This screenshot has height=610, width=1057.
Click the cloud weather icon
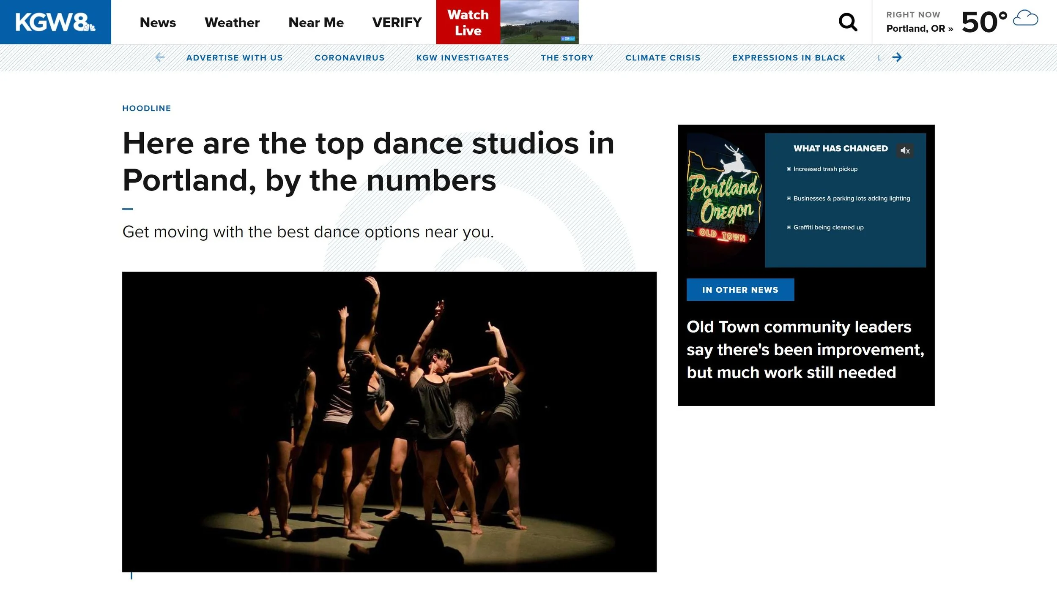tap(1025, 19)
